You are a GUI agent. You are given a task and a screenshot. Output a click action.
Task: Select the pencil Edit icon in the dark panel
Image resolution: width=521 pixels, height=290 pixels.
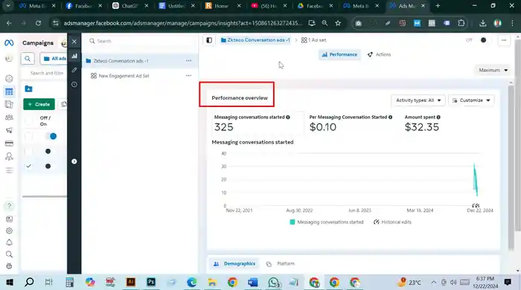point(74,70)
